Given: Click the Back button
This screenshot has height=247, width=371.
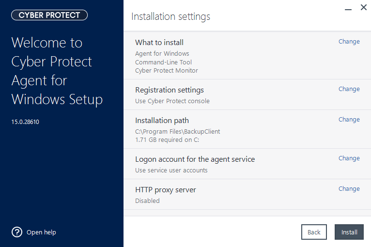Looking at the screenshot, I should (314, 232).
